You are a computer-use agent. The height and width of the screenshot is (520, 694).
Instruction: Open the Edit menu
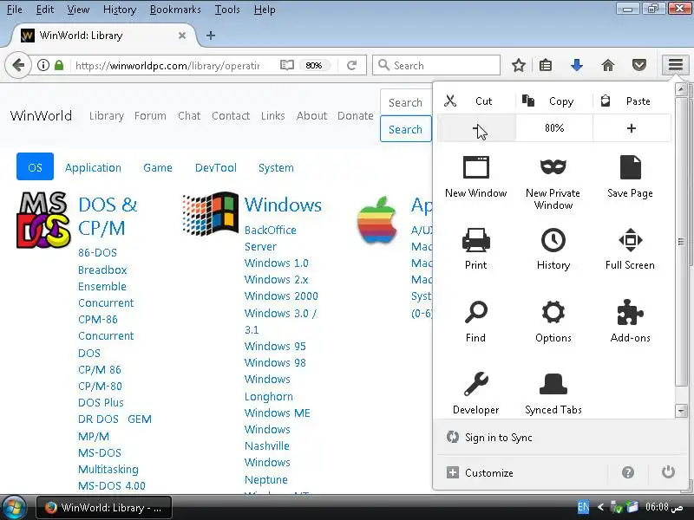pyautogui.click(x=45, y=10)
